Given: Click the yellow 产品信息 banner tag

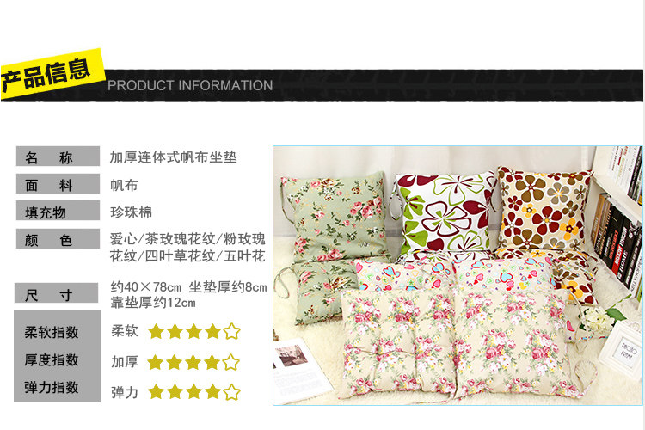Looking at the screenshot, I should [51, 75].
